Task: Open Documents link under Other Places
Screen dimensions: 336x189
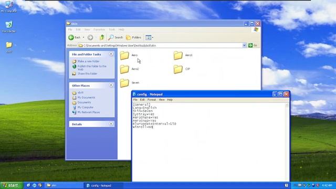Action: (x=84, y=102)
